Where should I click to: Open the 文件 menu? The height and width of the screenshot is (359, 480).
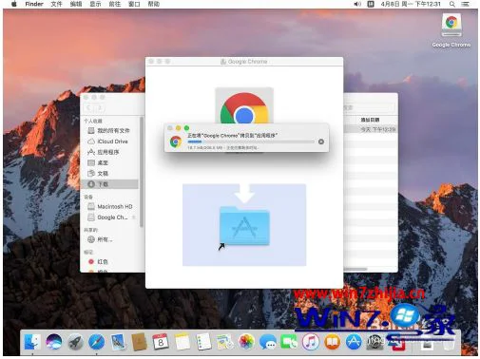click(56, 4)
